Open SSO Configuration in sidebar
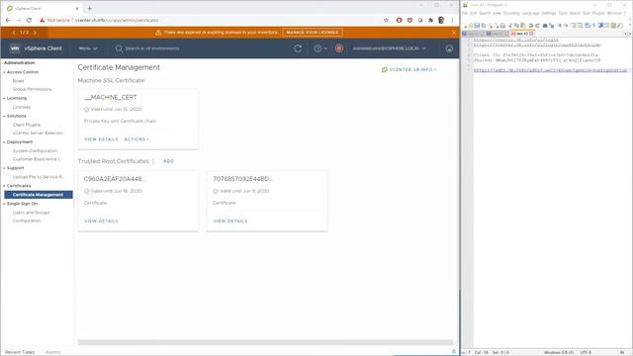Viewport: 633px width, 356px height. click(x=27, y=221)
